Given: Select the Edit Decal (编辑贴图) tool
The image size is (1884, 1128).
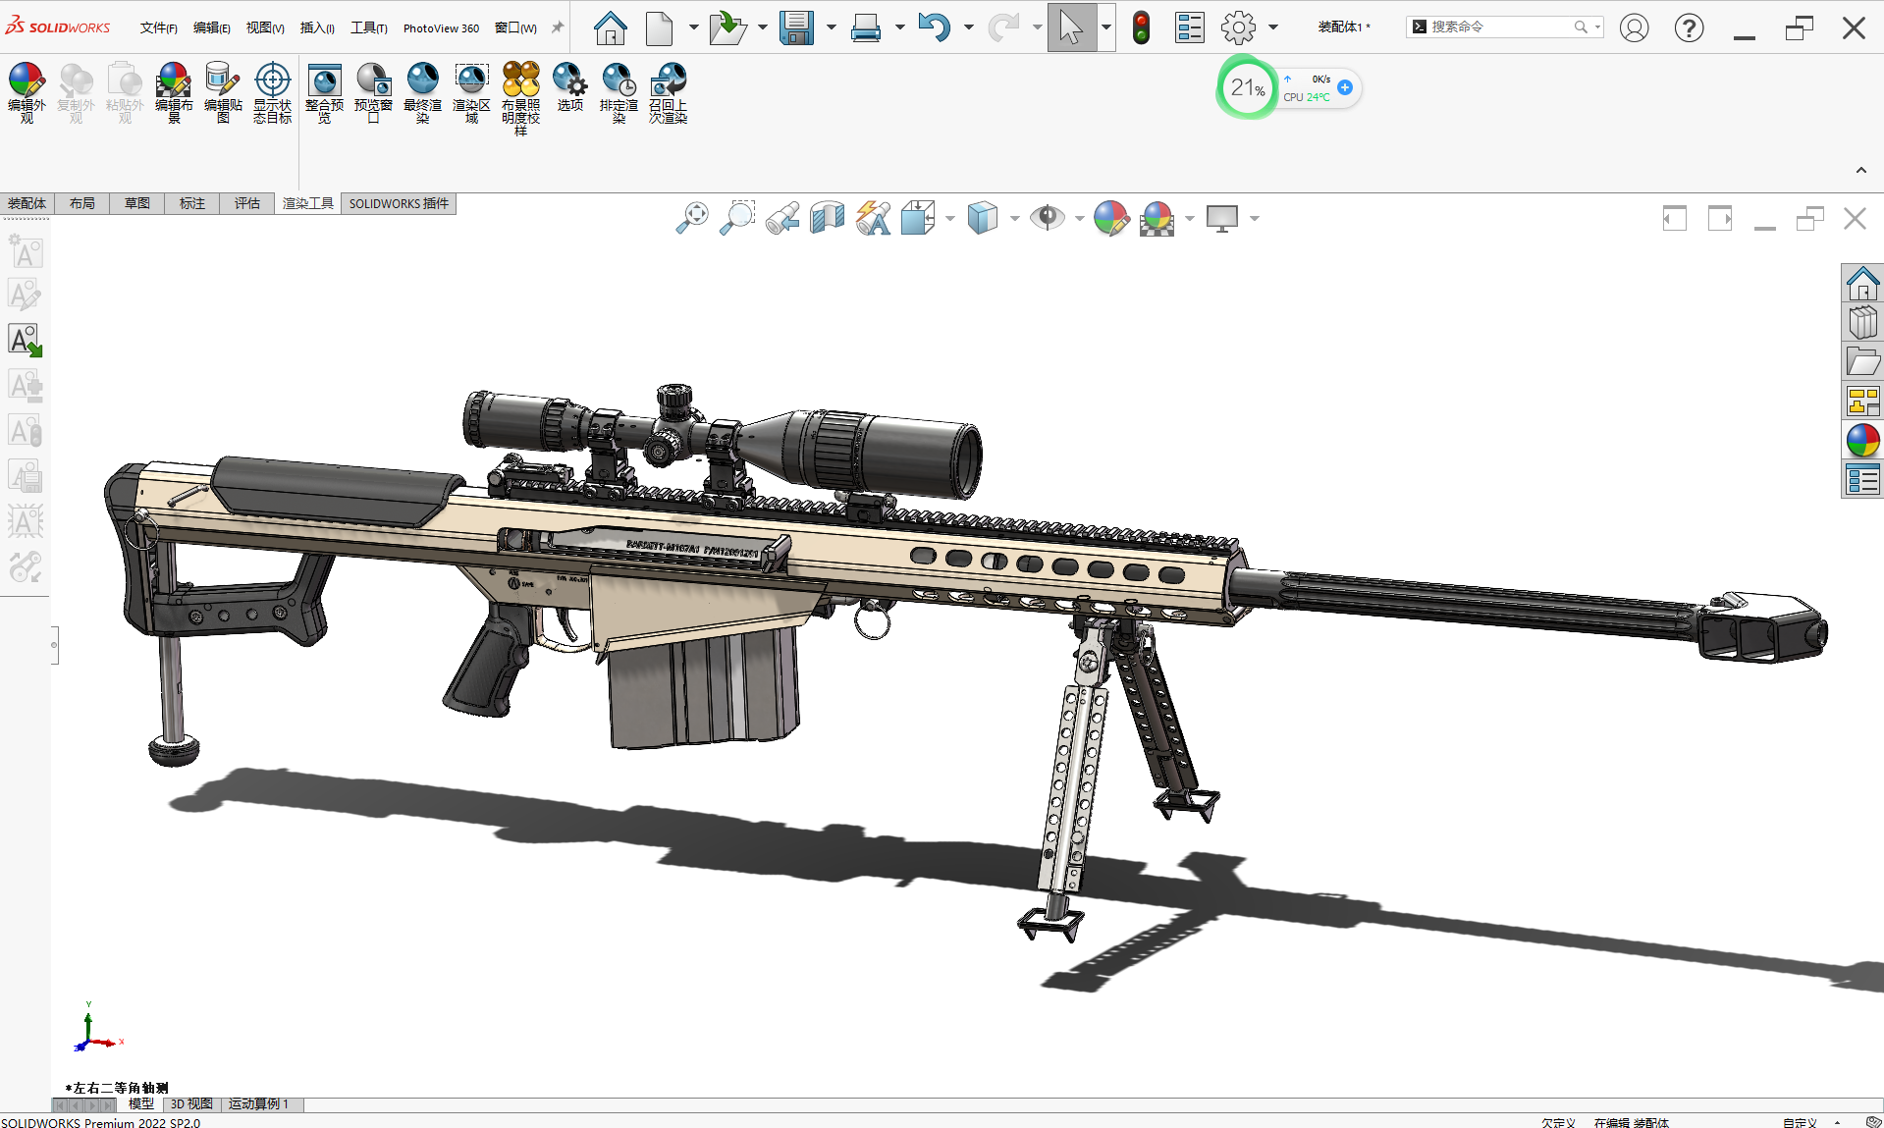Looking at the screenshot, I should tap(223, 92).
